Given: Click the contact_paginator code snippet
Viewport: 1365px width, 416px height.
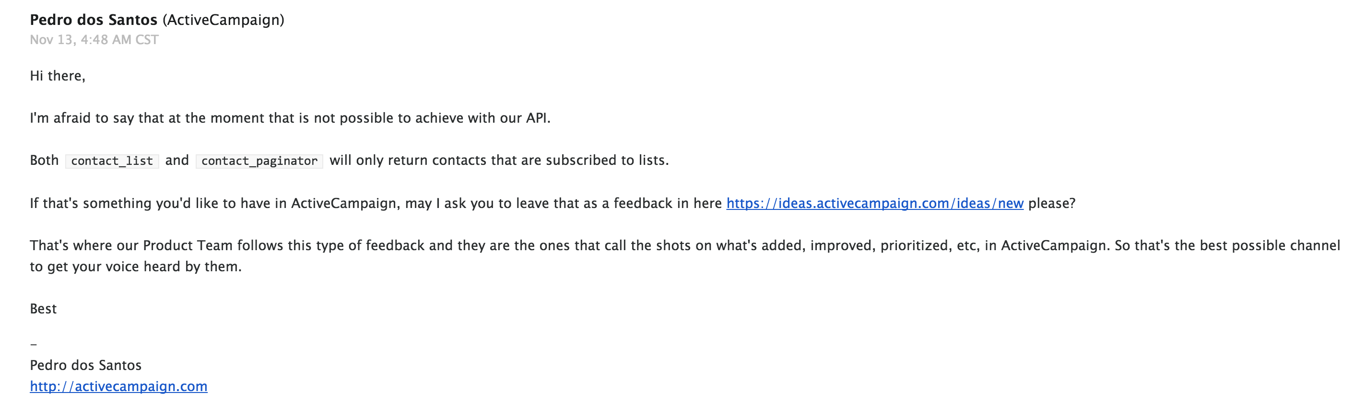Looking at the screenshot, I should tap(259, 161).
